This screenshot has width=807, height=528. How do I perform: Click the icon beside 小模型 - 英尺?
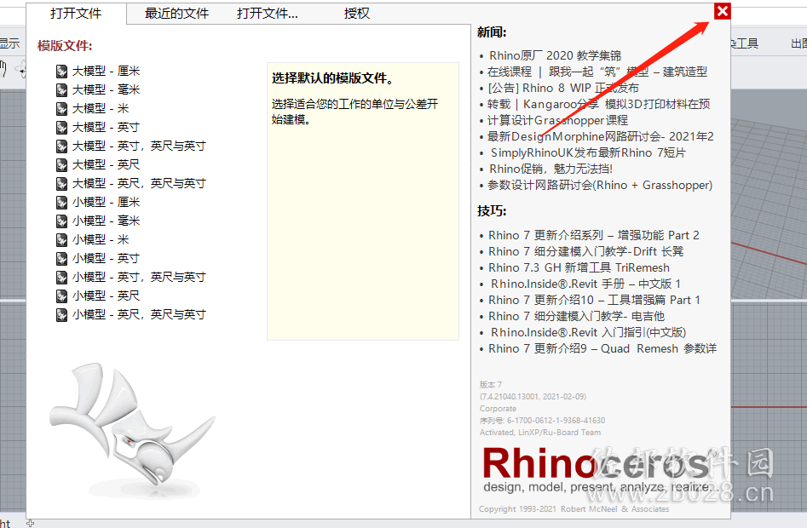[x=61, y=296]
